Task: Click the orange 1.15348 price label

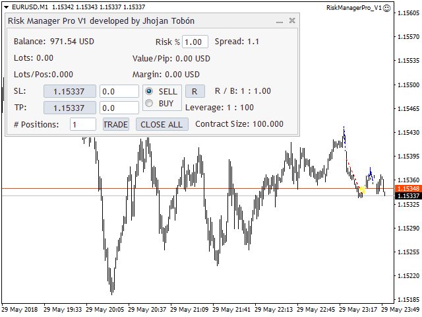Action: point(407,189)
